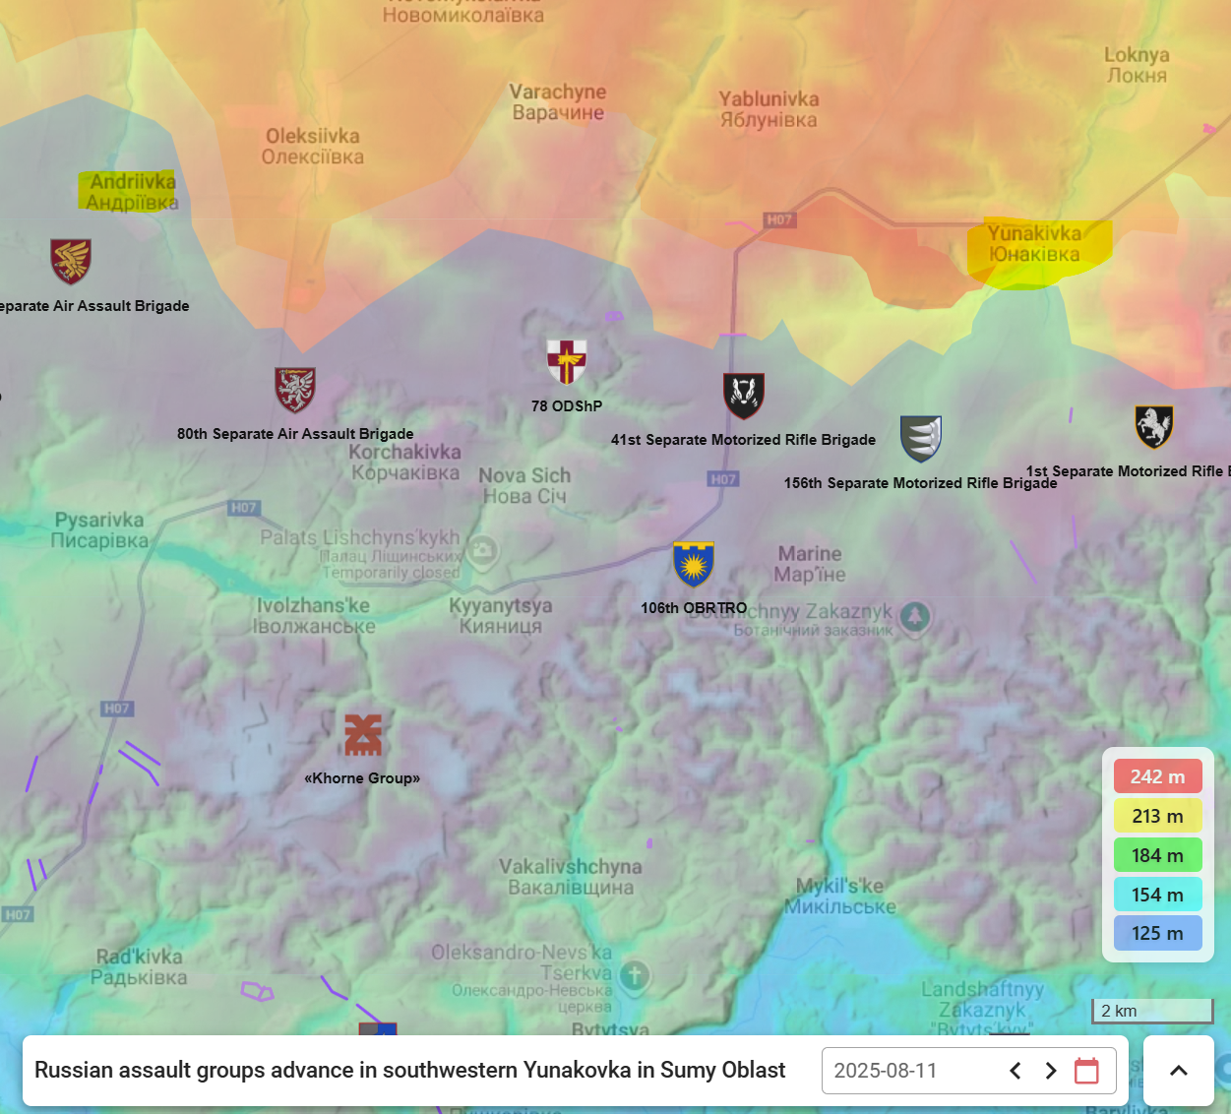Screen dimensions: 1231x1114
Task: Click the headline about Russian assault groups
Action: click(x=410, y=1071)
